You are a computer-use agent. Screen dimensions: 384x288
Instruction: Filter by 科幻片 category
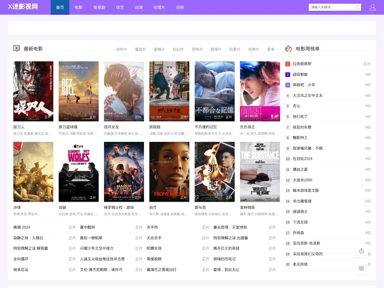click(x=178, y=49)
